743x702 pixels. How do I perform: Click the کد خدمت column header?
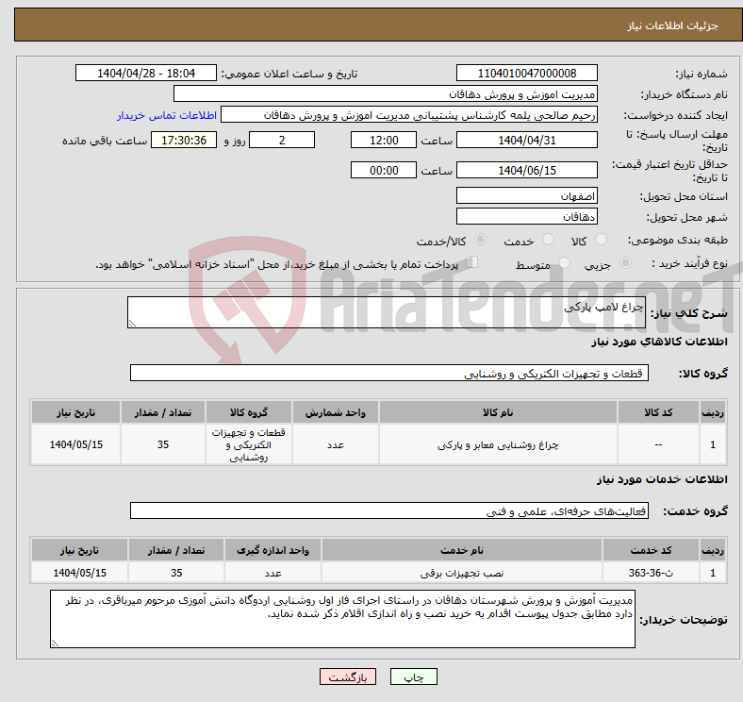pos(652,550)
